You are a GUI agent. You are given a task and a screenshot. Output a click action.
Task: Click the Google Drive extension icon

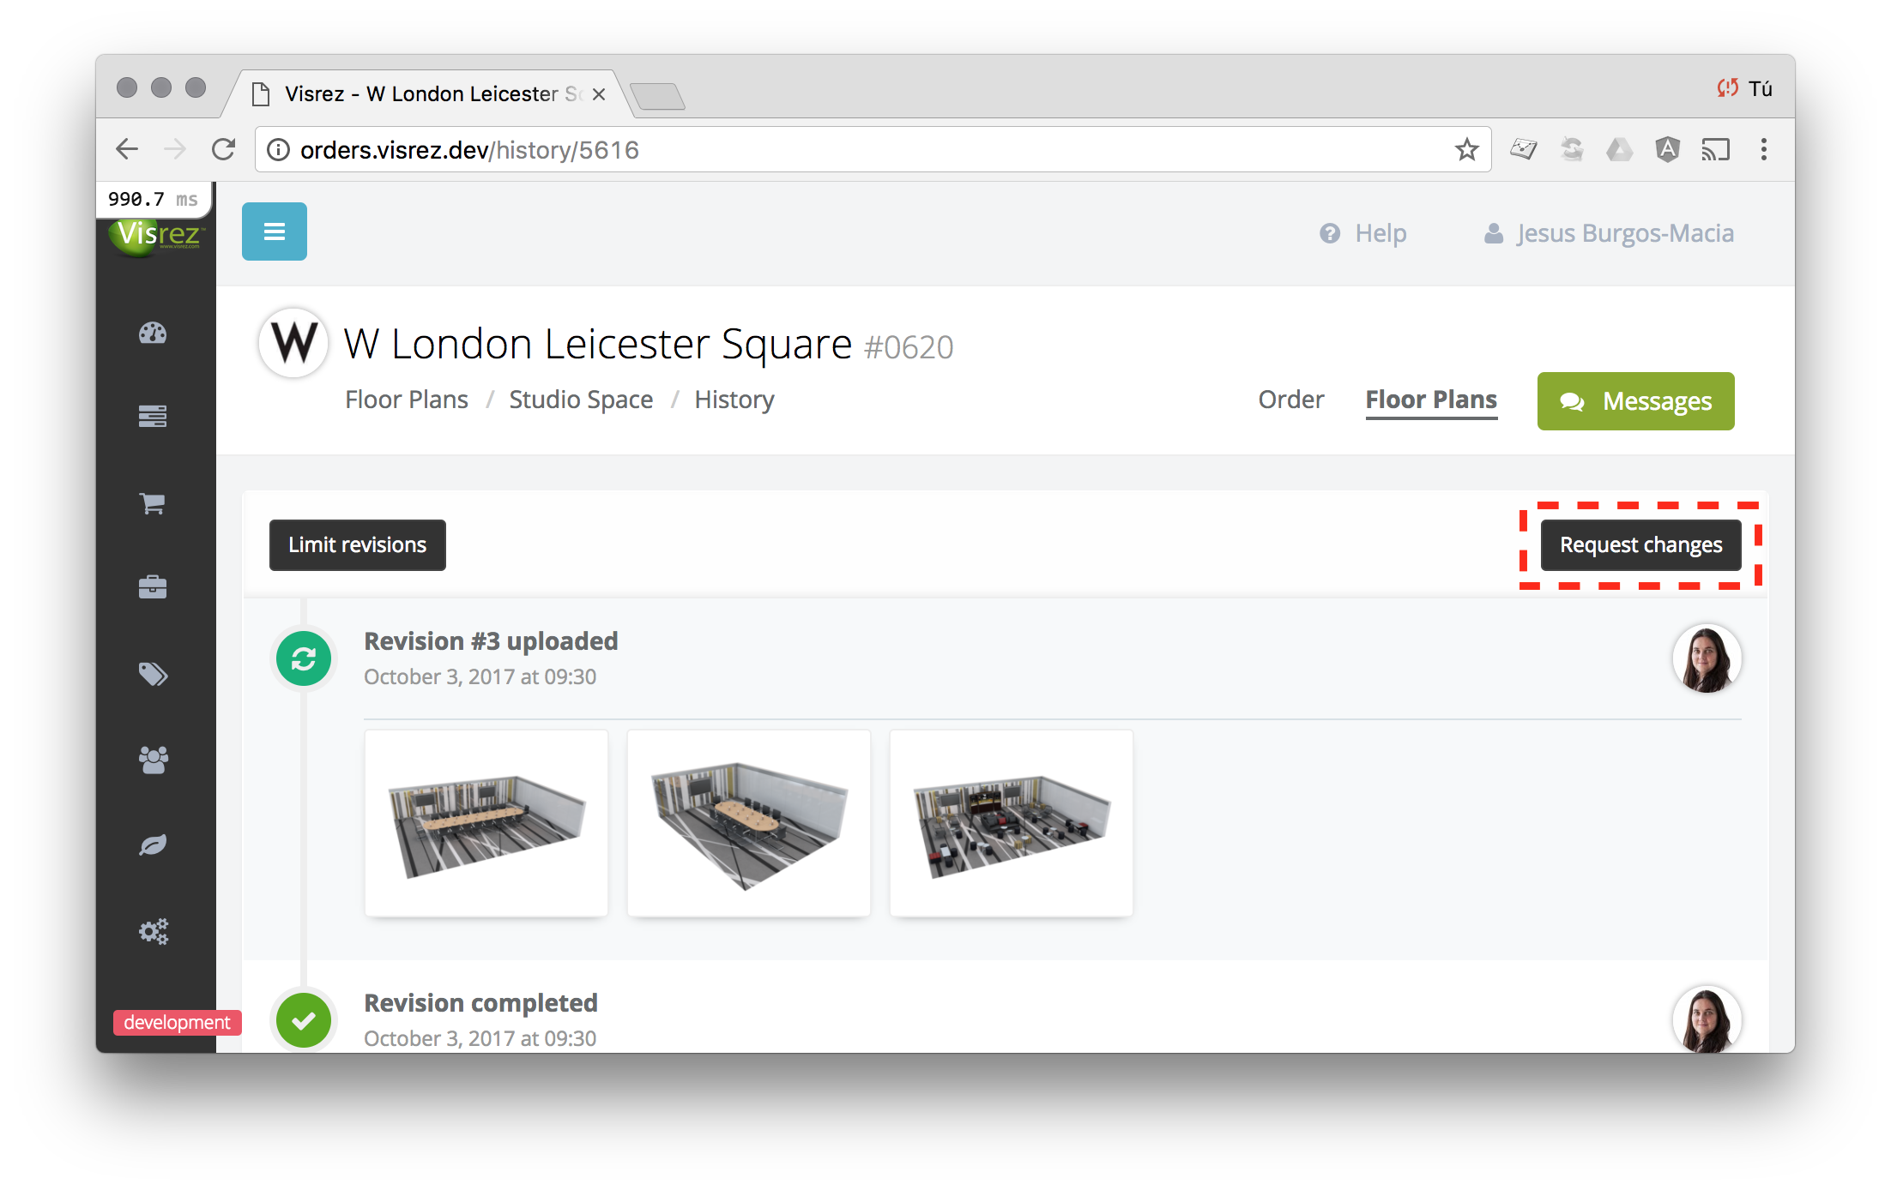coord(1619,149)
